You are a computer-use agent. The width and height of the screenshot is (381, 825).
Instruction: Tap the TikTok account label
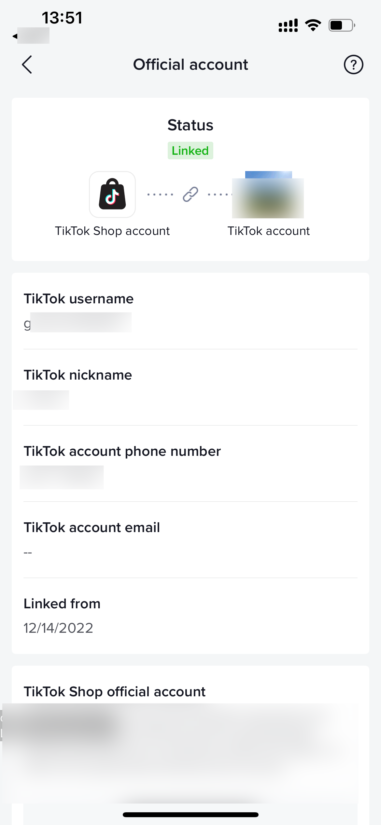269,231
